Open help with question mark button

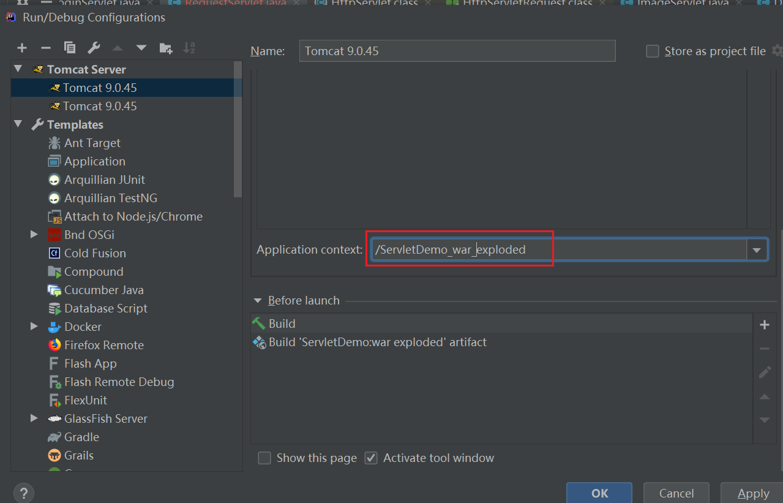pos(23,493)
